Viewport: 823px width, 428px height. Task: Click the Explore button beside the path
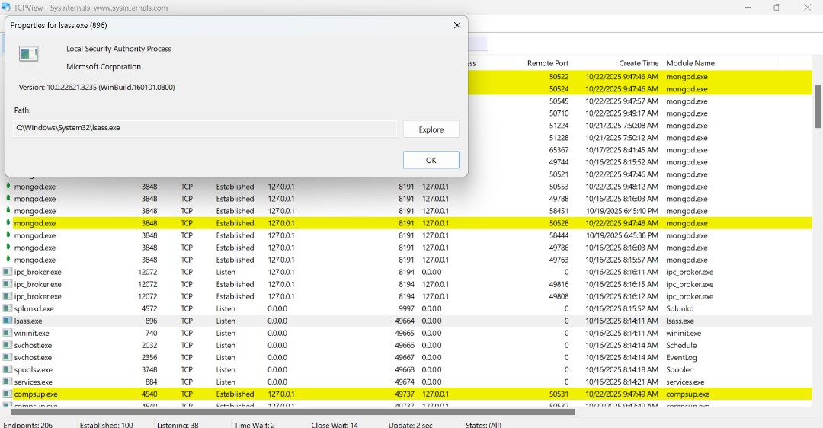pos(431,129)
